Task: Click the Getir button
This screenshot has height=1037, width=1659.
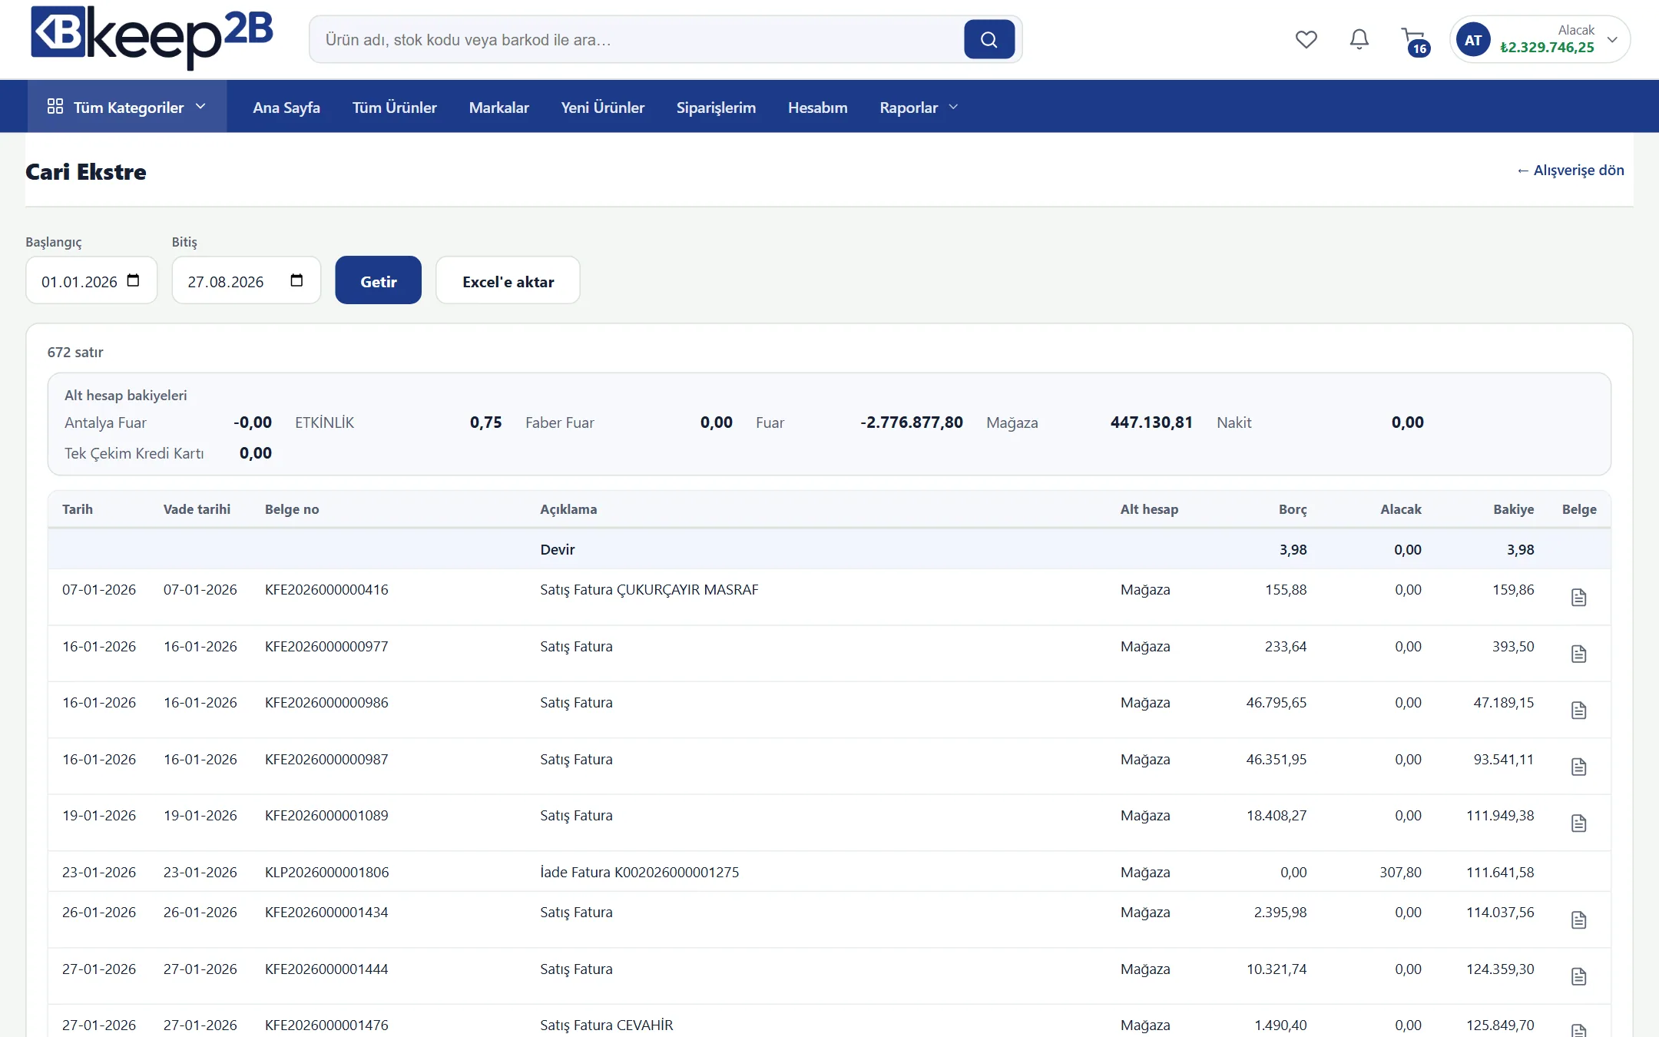Action: click(x=378, y=280)
